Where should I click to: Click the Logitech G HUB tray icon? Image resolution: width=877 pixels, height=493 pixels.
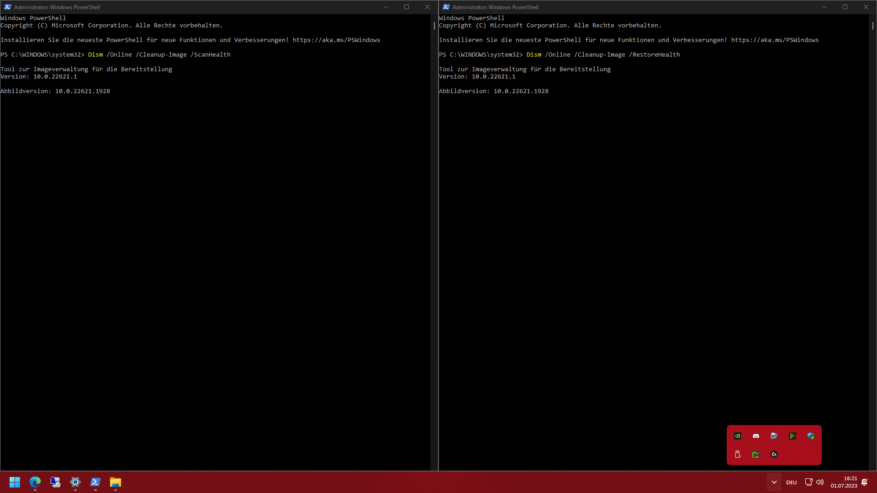click(774, 454)
